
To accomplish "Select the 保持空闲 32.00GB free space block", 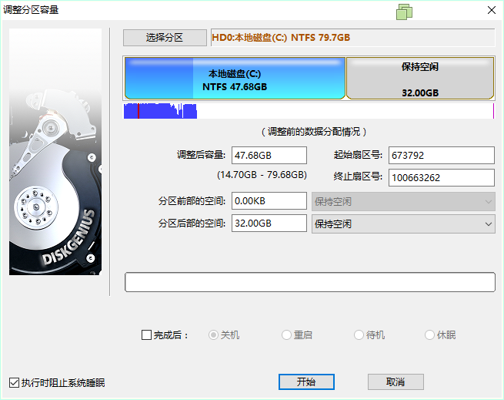I will click(x=419, y=78).
